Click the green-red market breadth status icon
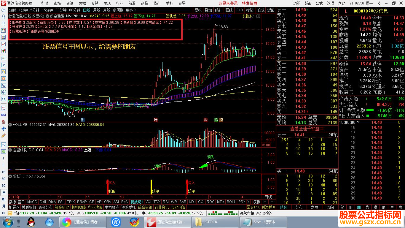Screen dimensions: 405x228 tap(223, 213)
